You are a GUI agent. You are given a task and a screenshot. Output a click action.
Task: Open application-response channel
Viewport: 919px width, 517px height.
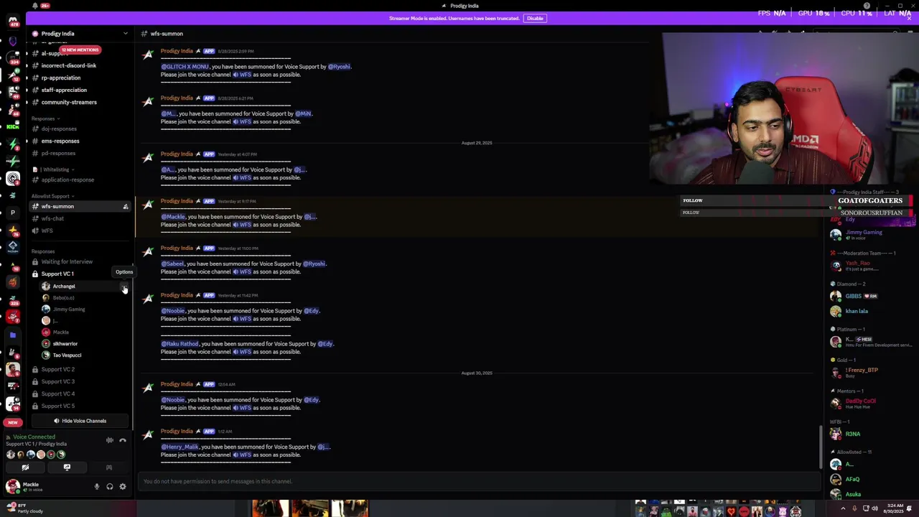coord(67,180)
